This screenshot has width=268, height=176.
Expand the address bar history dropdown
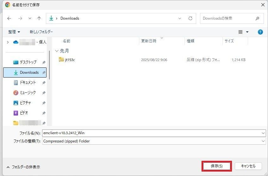coord(180,18)
